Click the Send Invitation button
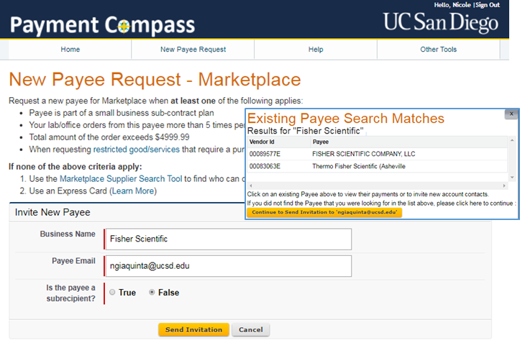 pos(193,330)
